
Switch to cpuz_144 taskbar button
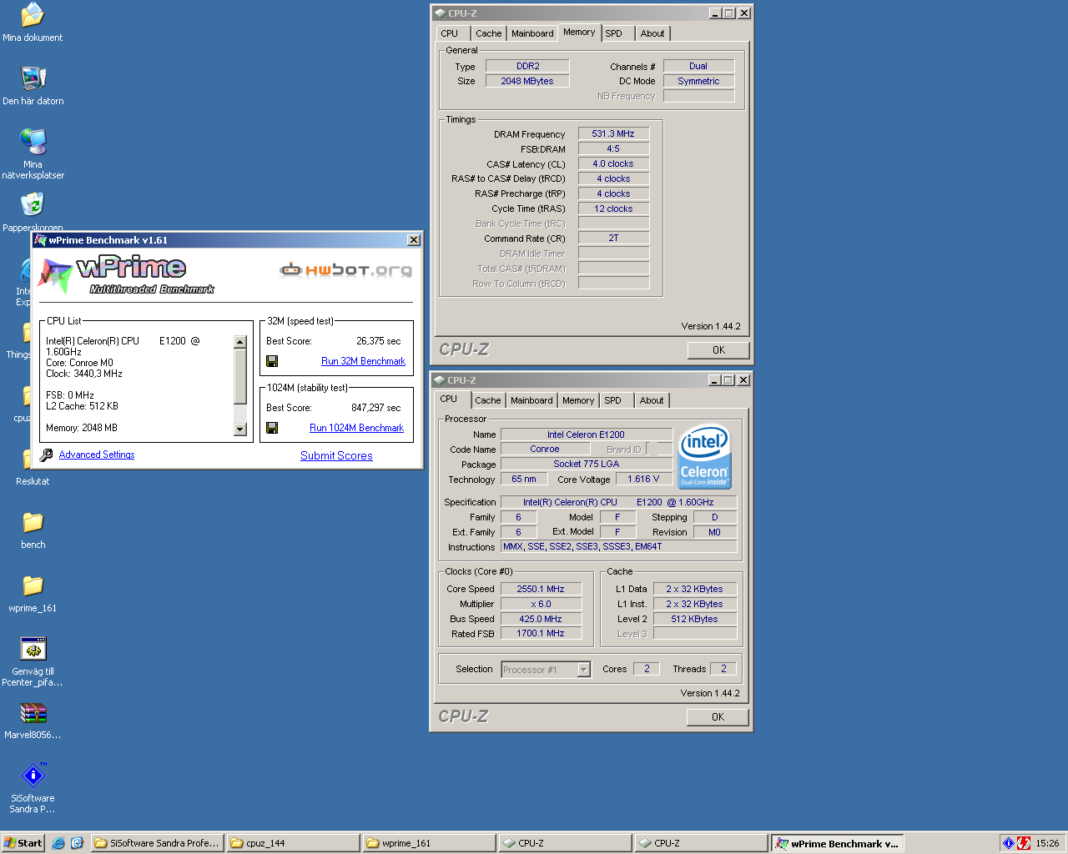pyautogui.click(x=293, y=843)
